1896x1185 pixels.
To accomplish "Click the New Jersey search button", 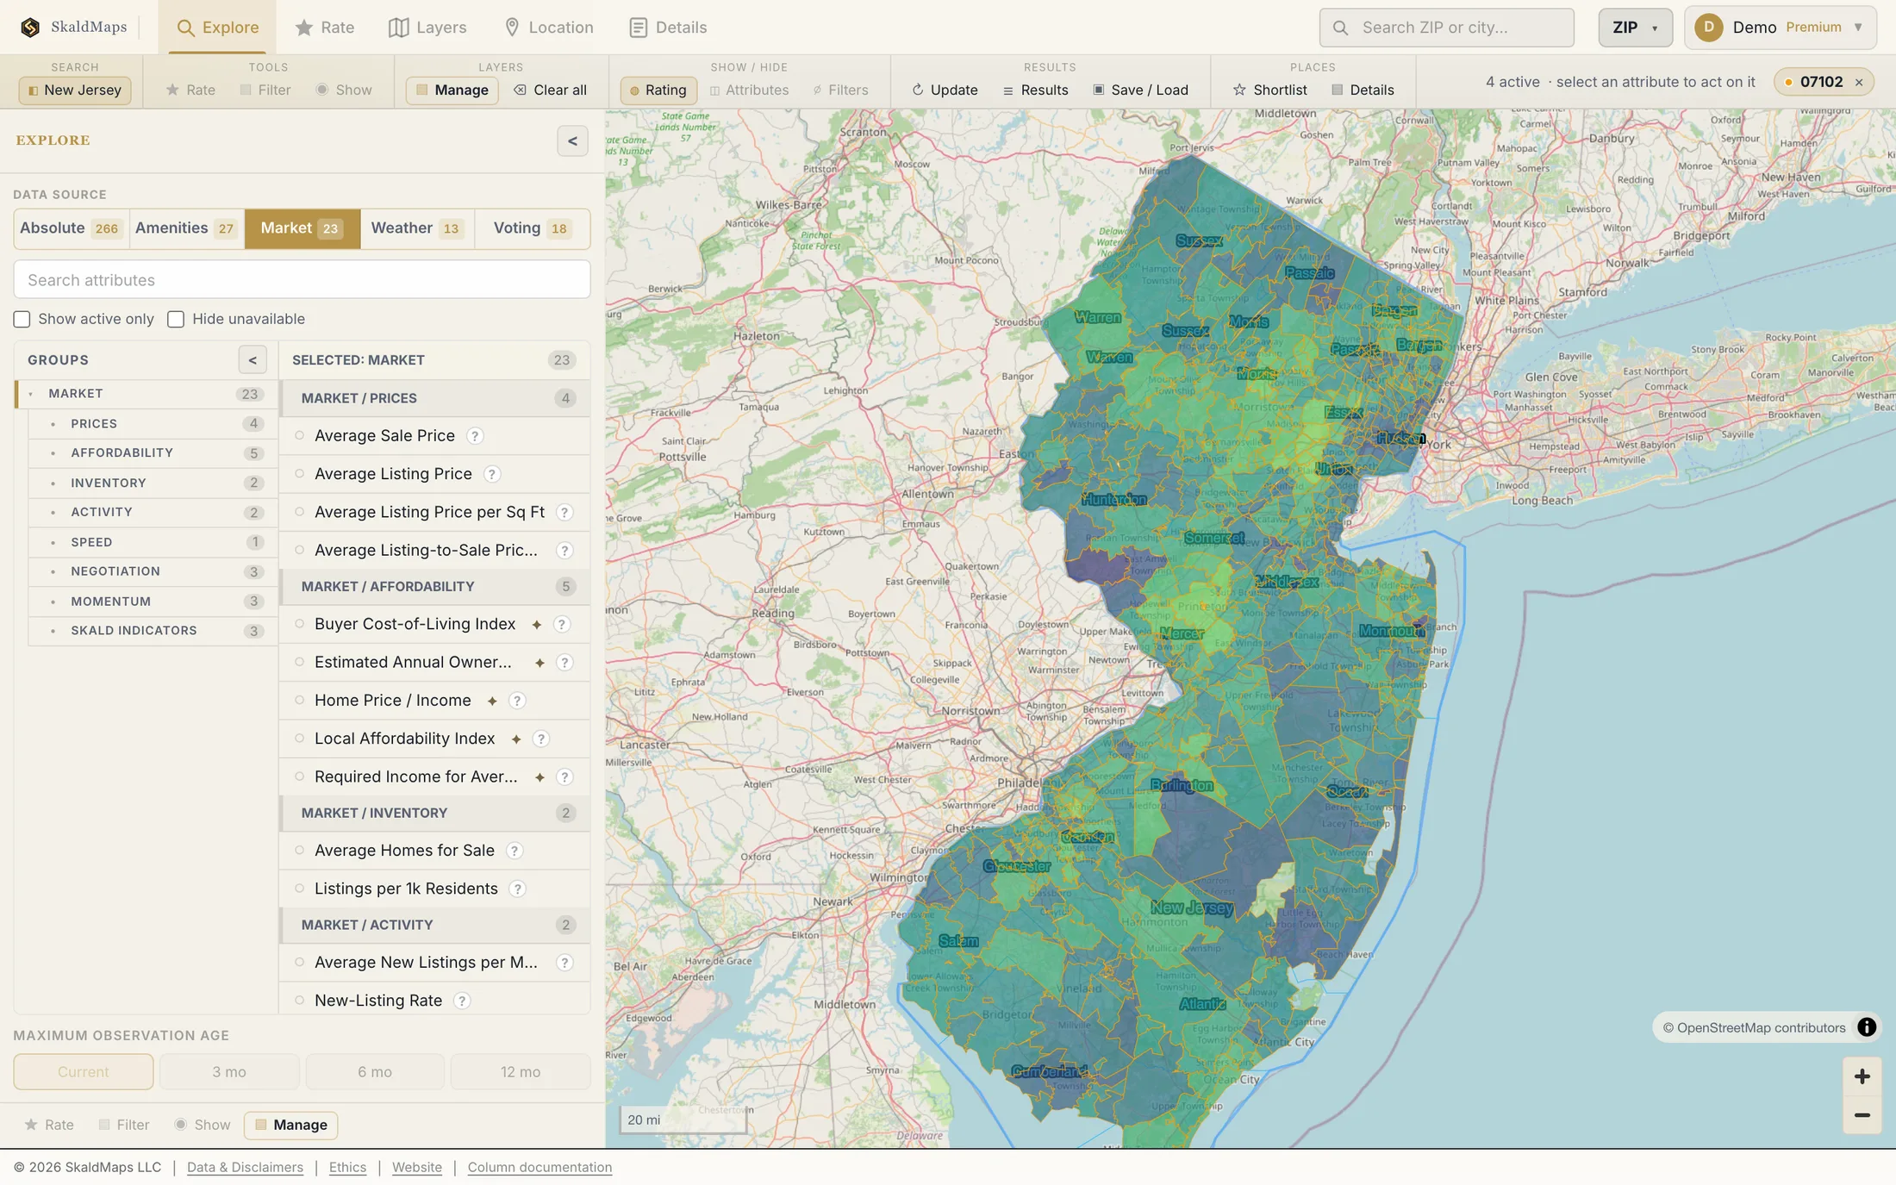I will pyautogui.click(x=75, y=90).
